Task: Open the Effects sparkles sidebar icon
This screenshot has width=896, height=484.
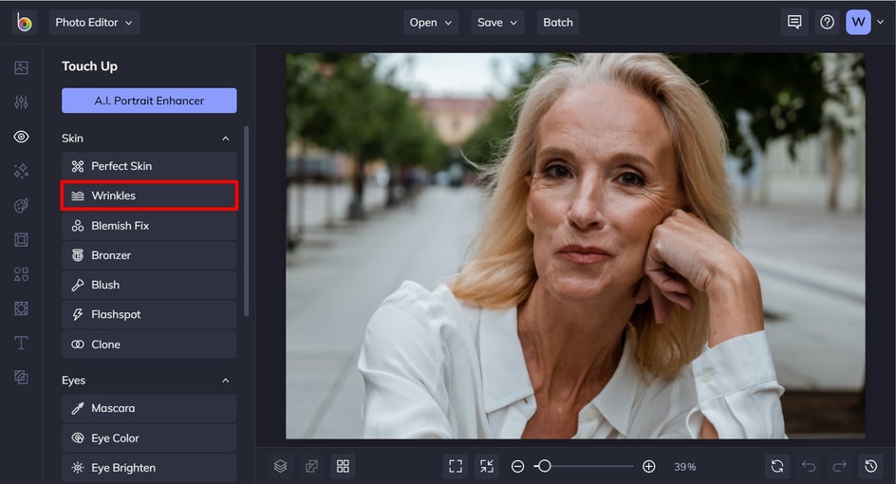Action: click(x=21, y=171)
